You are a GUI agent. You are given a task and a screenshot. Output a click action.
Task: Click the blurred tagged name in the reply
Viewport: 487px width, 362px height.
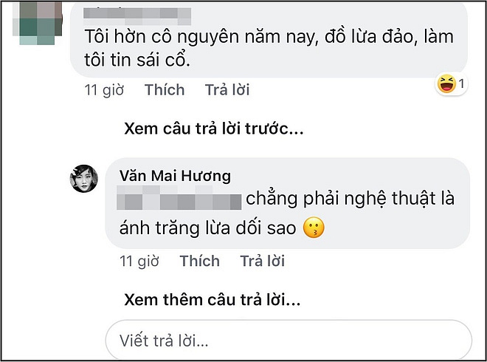point(181,200)
